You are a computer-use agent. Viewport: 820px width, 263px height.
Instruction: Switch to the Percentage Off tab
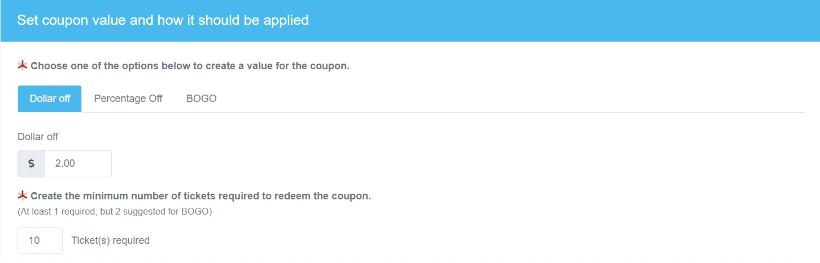tap(128, 99)
